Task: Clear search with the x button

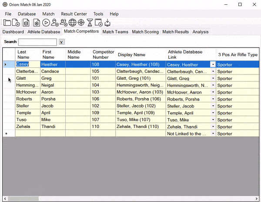Action: point(61,42)
